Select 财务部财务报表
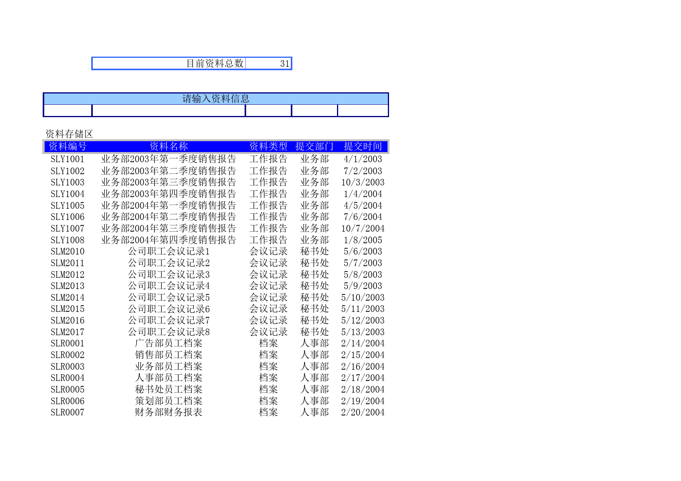This screenshot has width=681, height=481. point(169,412)
